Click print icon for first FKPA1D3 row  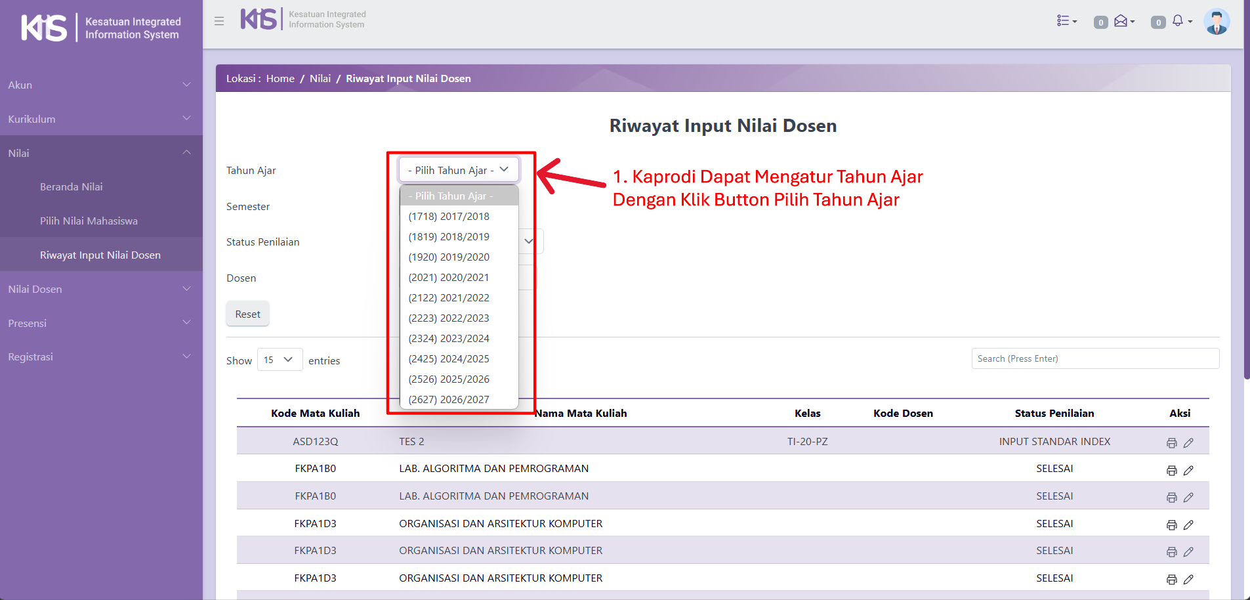(x=1171, y=525)
